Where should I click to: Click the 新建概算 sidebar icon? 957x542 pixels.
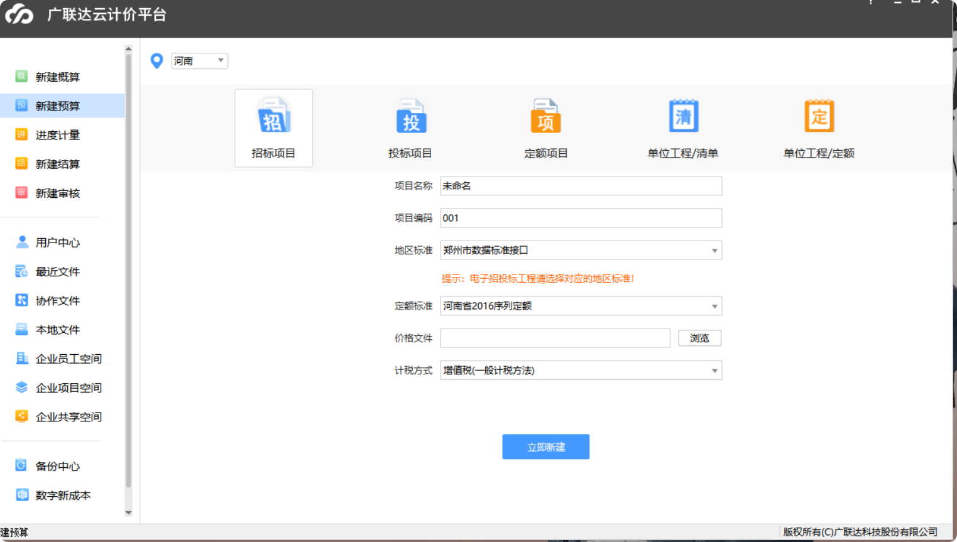coord(21,76)
